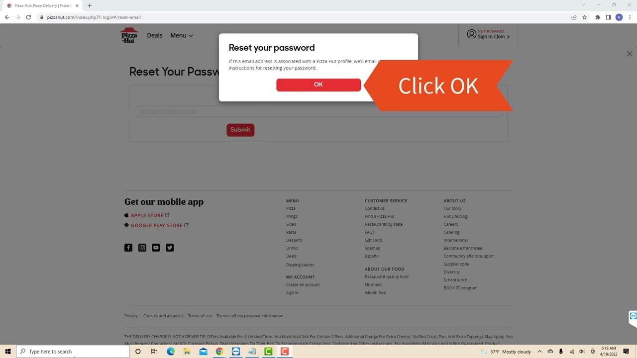Click Do not sell my personal information

(x=250, y=316)
